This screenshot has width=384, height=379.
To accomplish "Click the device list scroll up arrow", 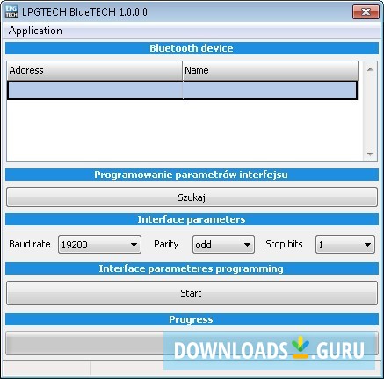I will click(370, 69).
